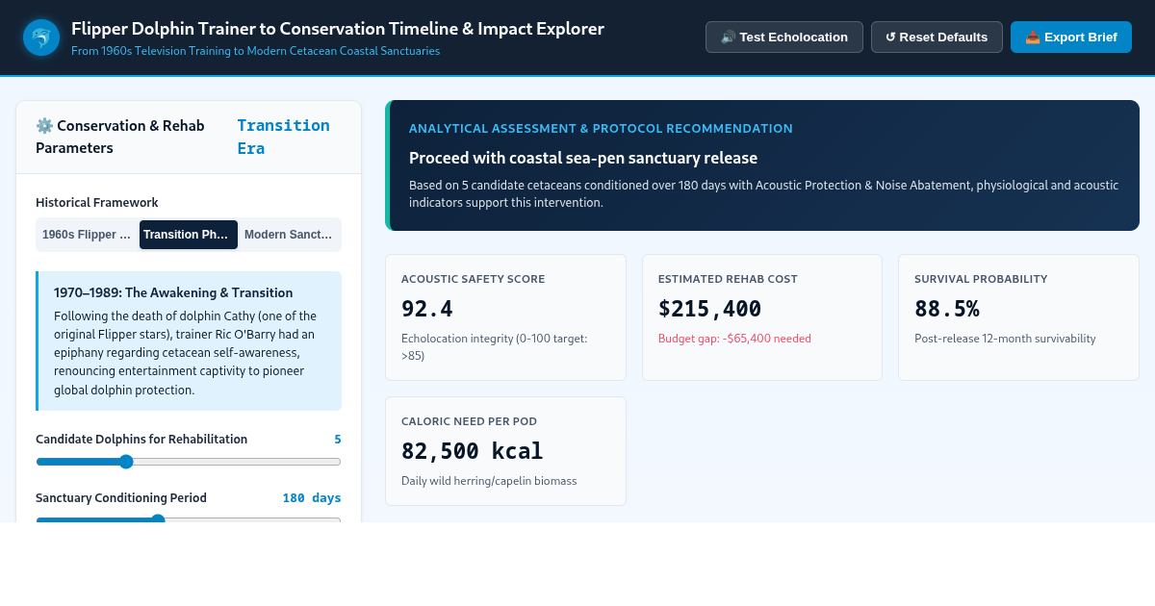1155x606 pixels.
Task: Click the dolphin logo icon
Action: (x=41, y=38)
